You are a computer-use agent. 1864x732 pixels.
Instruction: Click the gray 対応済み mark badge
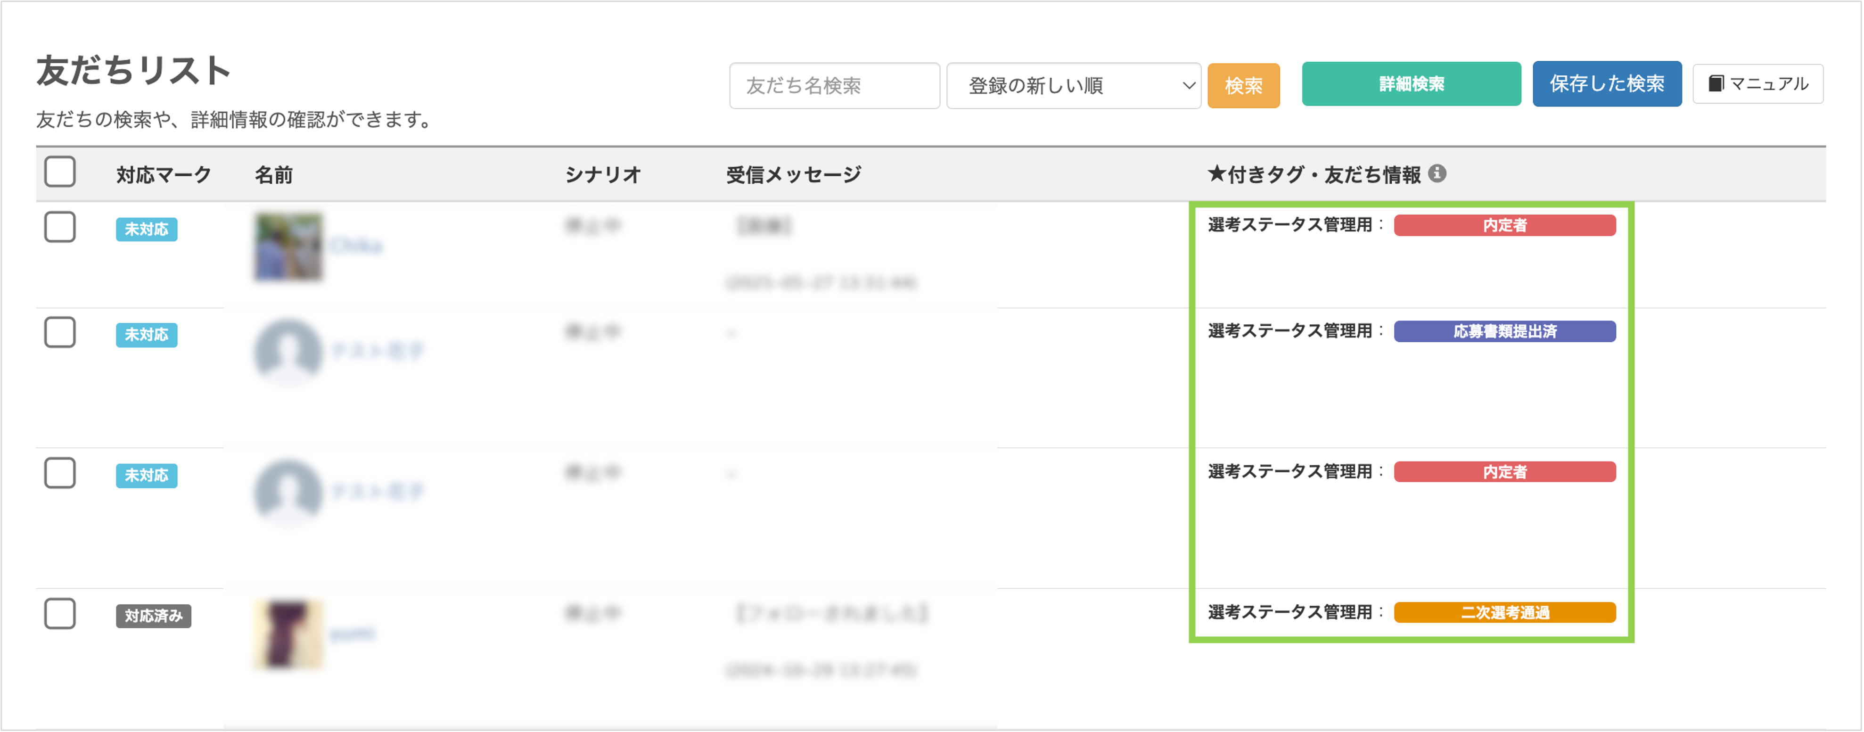153,616
